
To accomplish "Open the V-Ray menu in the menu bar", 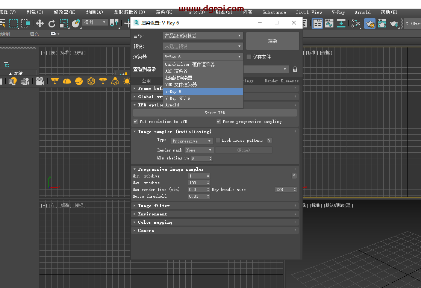I will [x=338, y=12].
